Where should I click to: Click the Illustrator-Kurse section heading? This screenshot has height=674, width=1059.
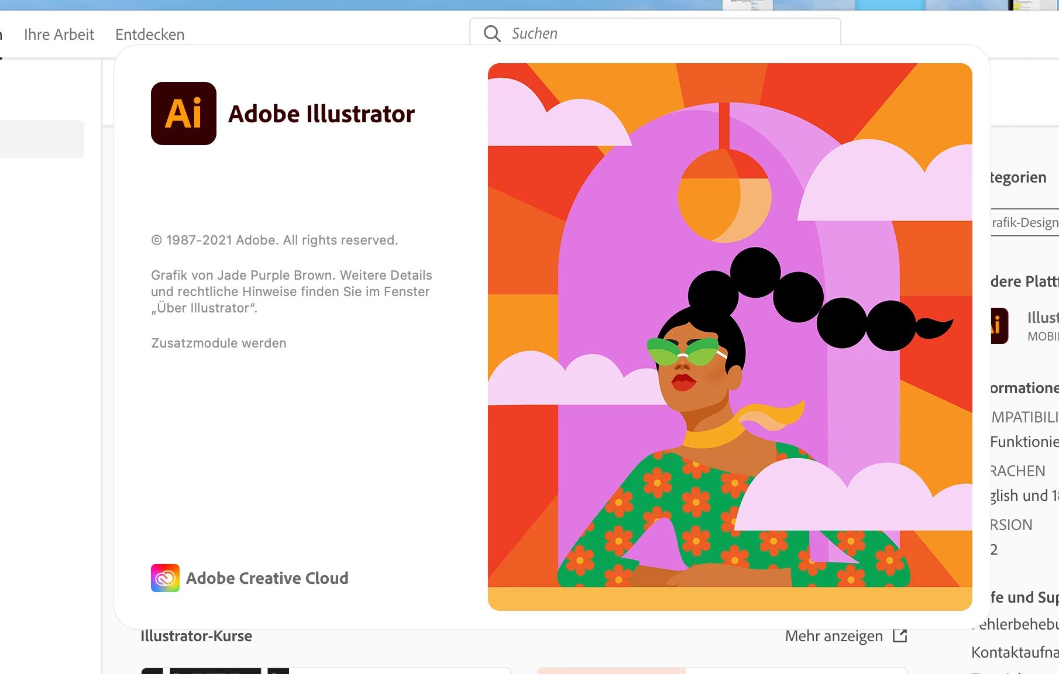pos(196,636)
